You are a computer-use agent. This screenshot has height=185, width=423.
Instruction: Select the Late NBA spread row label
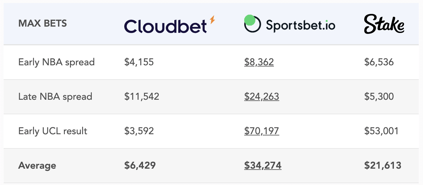click(x=55, y=97)
